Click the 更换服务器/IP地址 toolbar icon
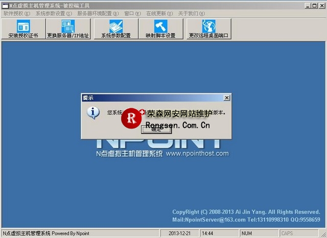 coord(68,27)
